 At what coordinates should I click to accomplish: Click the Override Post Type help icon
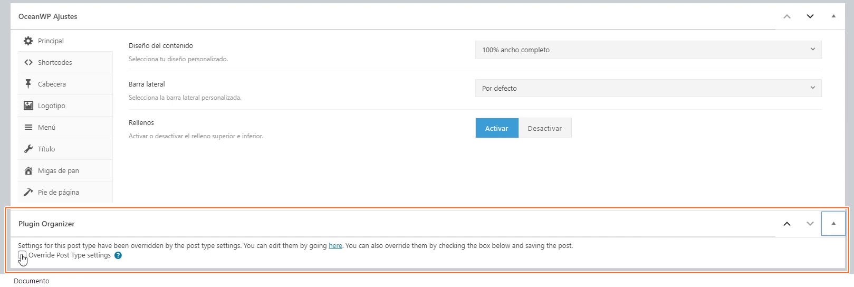118,255
